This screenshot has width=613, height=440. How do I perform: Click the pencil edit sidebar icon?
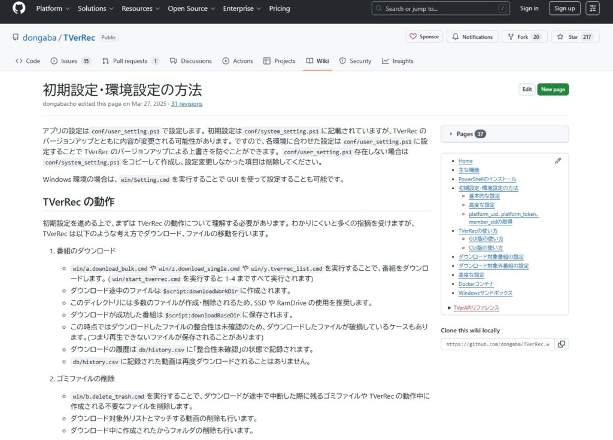click(558, 161)
